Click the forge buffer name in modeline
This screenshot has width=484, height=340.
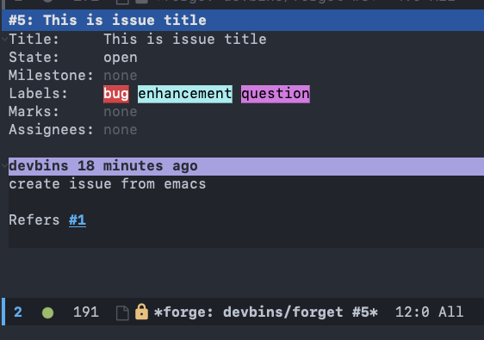[x=266, y=312]
